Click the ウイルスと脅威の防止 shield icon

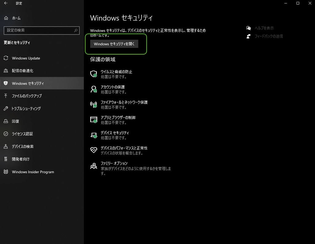(94, 74)
